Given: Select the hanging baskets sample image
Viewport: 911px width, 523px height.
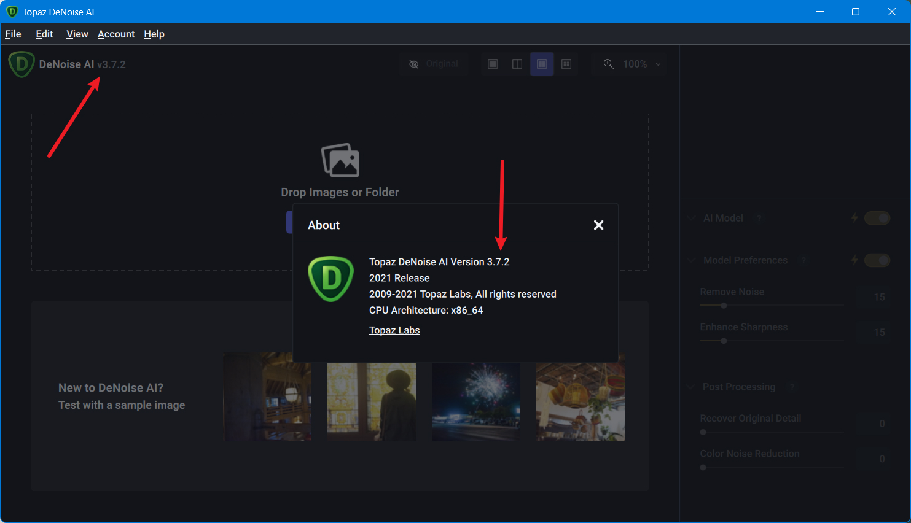Looking at the screenshot, I should (x=581, y=398).
